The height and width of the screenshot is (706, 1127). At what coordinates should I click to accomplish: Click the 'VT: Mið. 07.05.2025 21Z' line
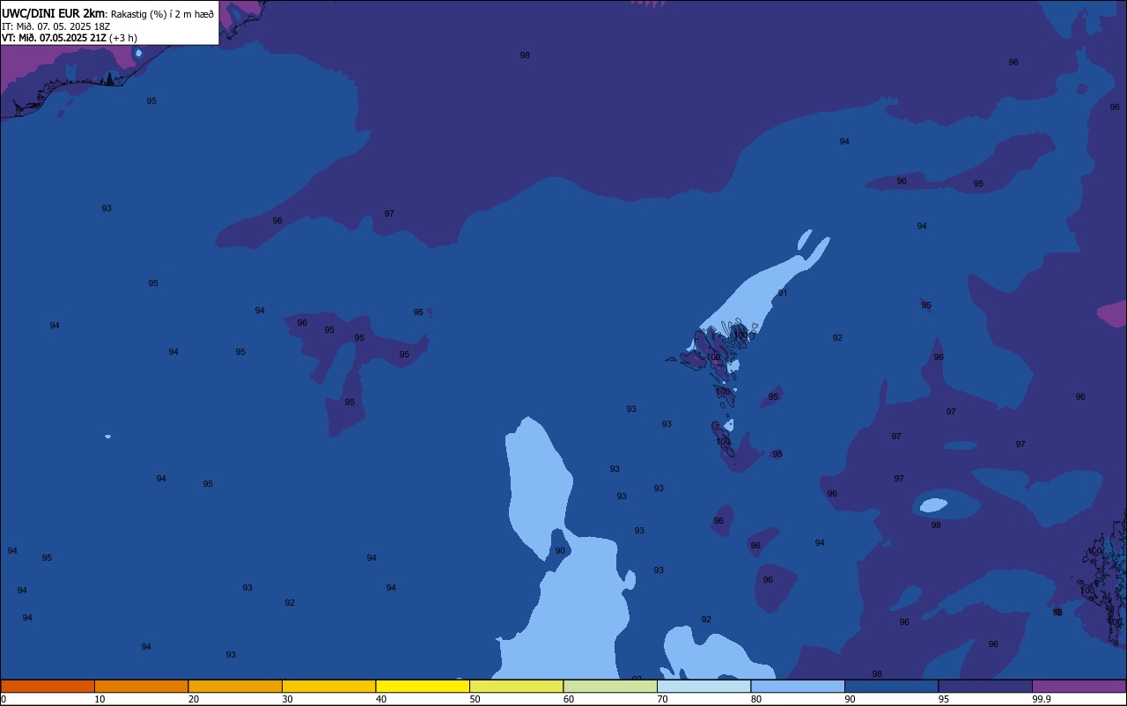pos(55,38)
